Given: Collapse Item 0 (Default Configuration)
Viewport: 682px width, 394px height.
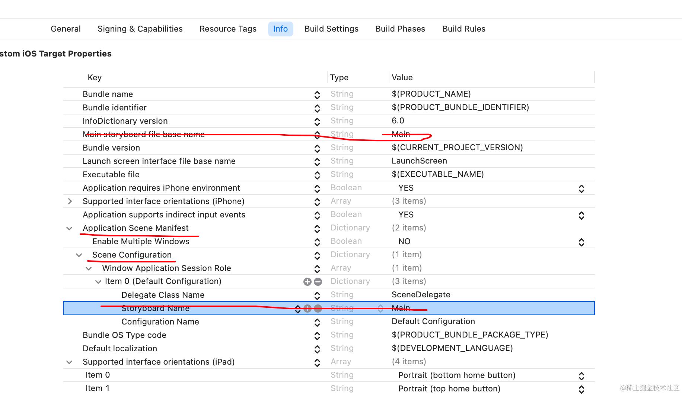Looking at the screenshot, I should 98,282.
